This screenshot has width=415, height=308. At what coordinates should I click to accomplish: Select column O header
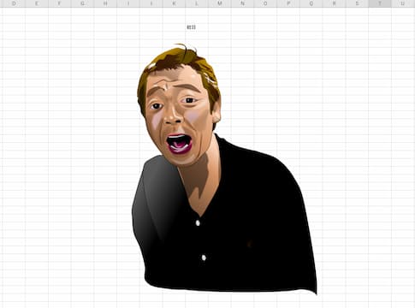(265, 3)
